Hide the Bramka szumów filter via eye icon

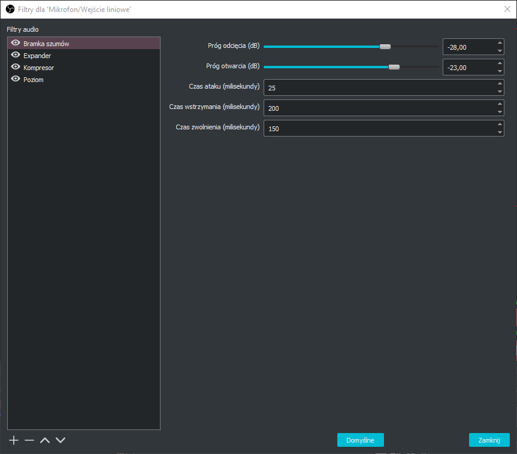pyautogui.click(x=16, y=43)
